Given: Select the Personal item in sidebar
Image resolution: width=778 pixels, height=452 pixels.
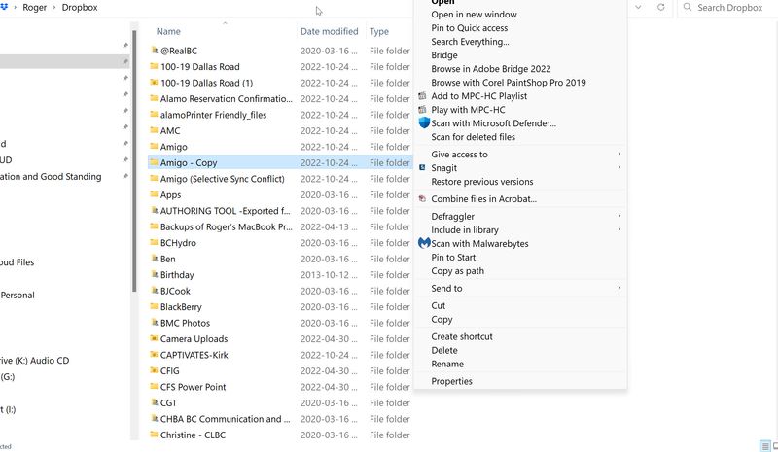Looking at the screenshot, I should [18, 295].
